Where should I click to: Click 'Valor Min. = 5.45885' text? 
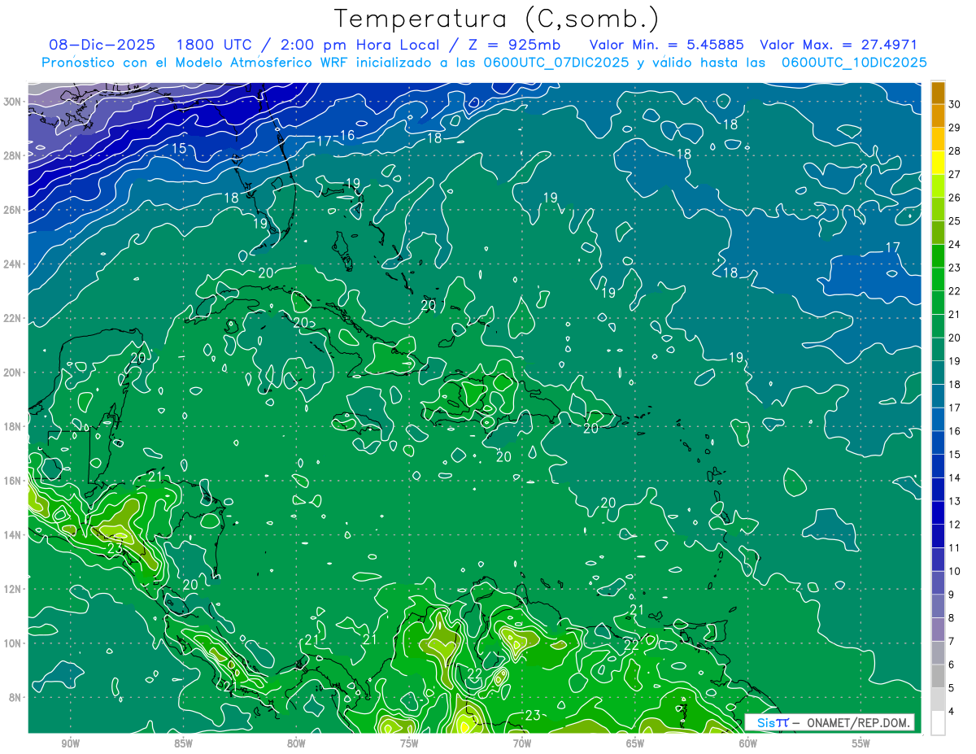click(666, 45)
